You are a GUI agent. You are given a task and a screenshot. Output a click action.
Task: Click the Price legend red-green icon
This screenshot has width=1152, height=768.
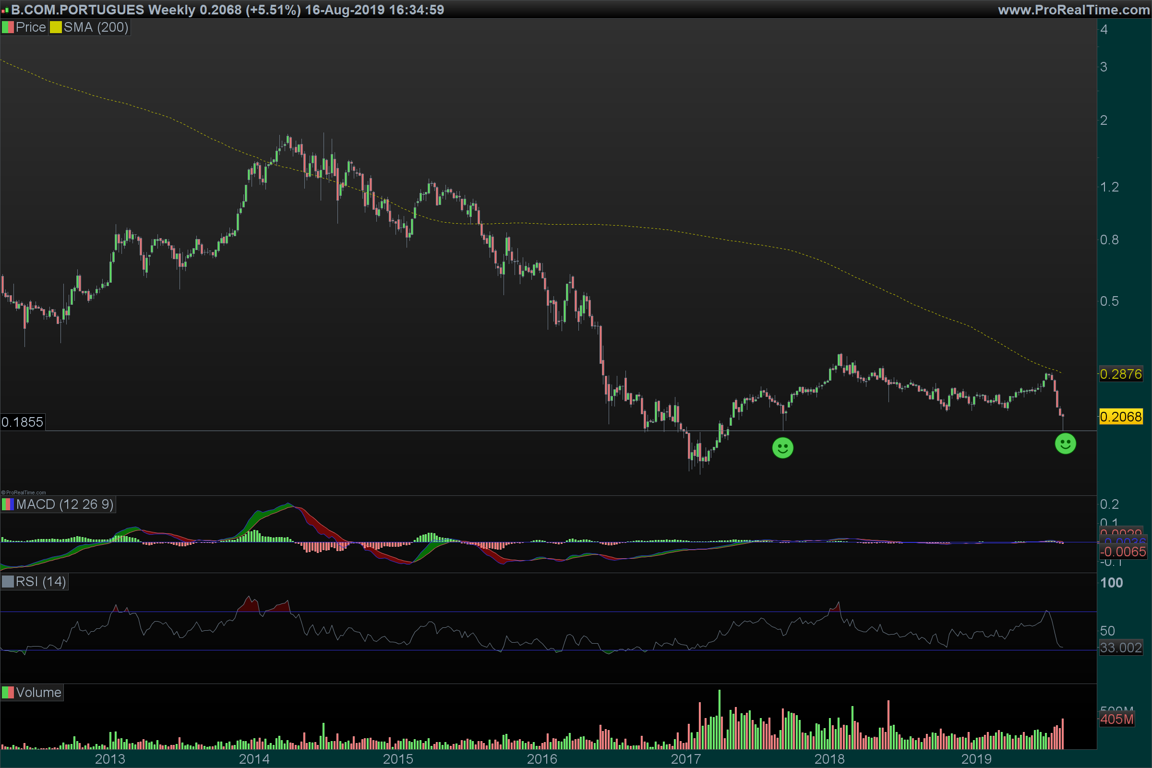tap(8, 27)
